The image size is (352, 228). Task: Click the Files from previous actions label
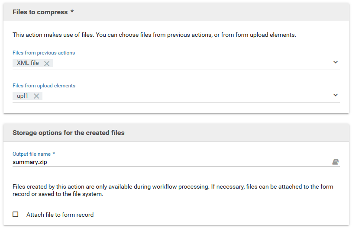point(44,53)
